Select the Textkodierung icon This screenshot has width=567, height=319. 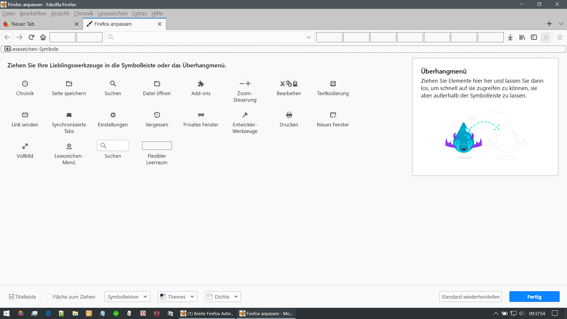(333, 84)
